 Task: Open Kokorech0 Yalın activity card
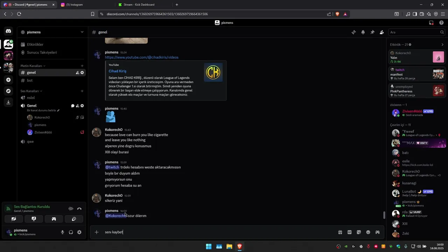(417, 57)
